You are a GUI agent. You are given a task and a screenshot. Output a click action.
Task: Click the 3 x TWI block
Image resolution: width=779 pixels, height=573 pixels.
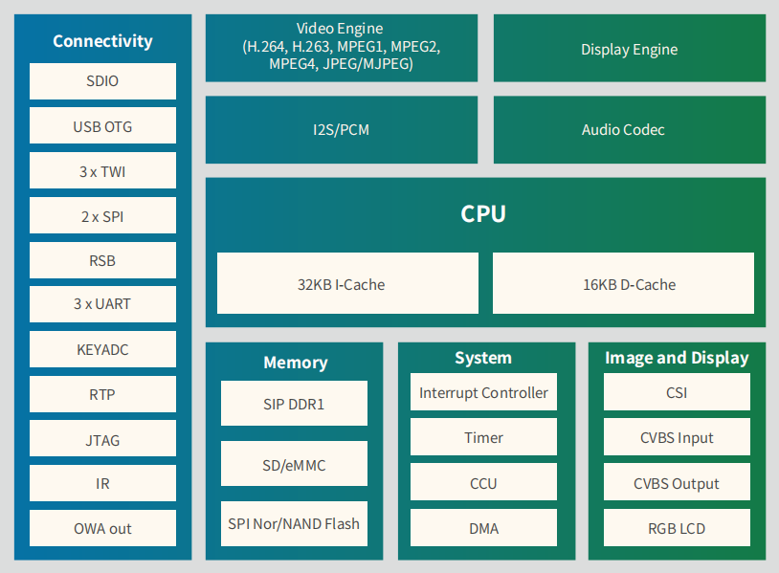pos(102,170)
